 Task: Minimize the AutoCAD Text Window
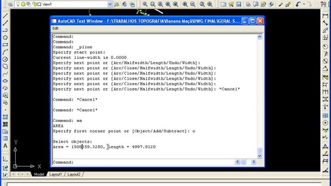coord(245,21)
